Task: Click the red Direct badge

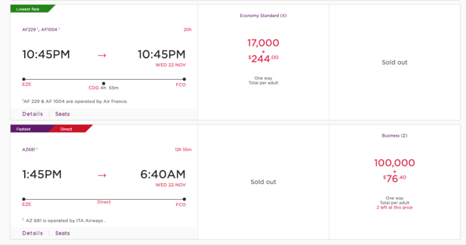Action: coord(69,129)
